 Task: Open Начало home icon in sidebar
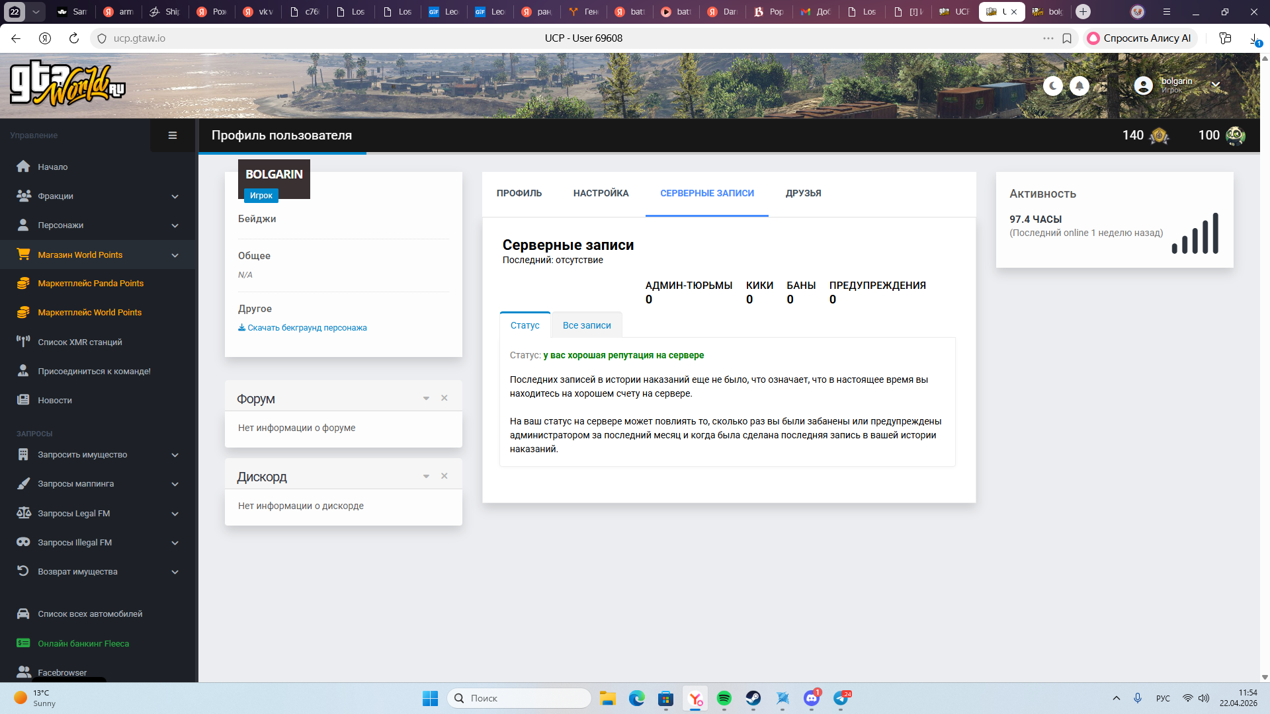[x=23, y=167]
